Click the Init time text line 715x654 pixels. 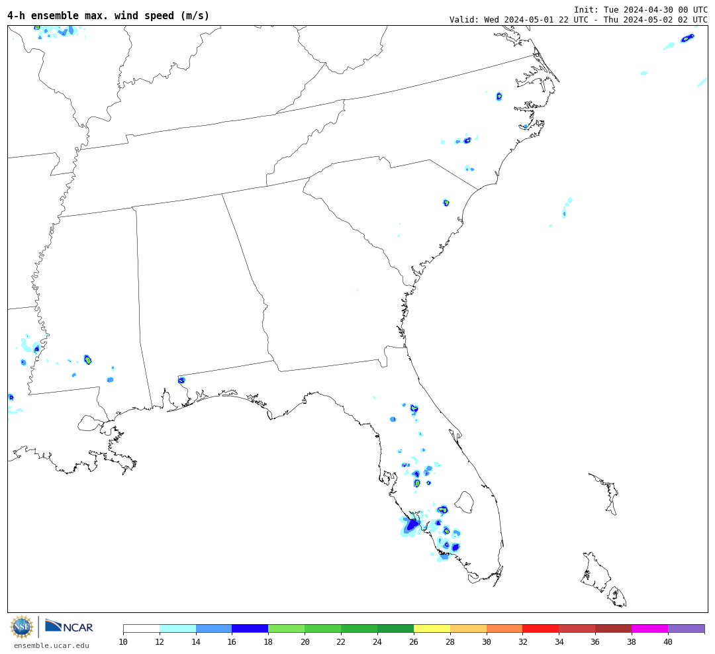click(x=641, y=9)
